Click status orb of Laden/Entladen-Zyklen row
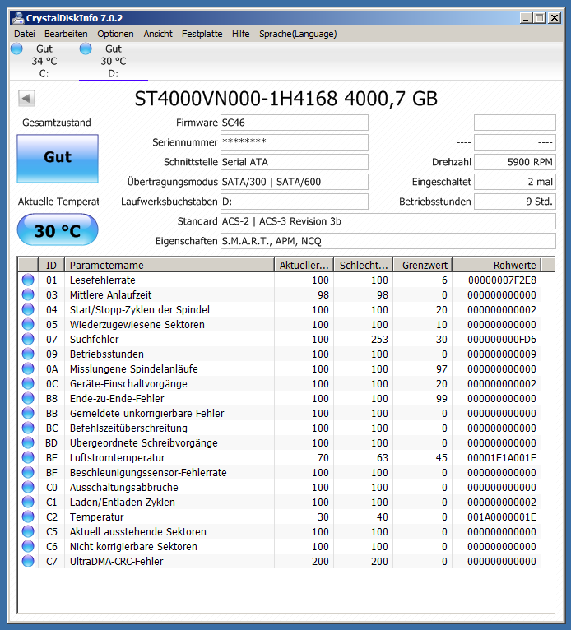This screenshot has width=571, height=630. point(28,502)
